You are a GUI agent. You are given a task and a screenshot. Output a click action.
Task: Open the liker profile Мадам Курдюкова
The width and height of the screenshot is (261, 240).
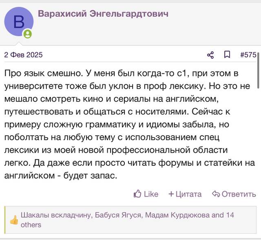click(177, 215)
